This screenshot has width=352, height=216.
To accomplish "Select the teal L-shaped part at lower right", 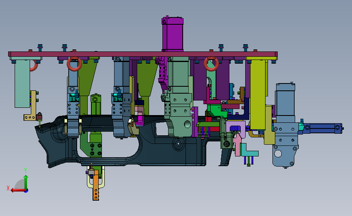I will click(249, 150).
